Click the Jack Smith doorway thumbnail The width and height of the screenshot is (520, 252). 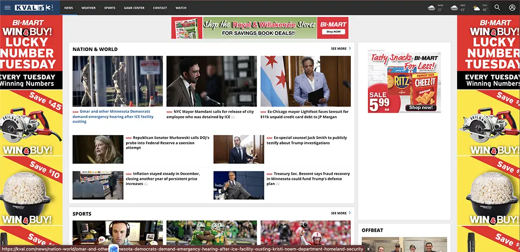239,149
